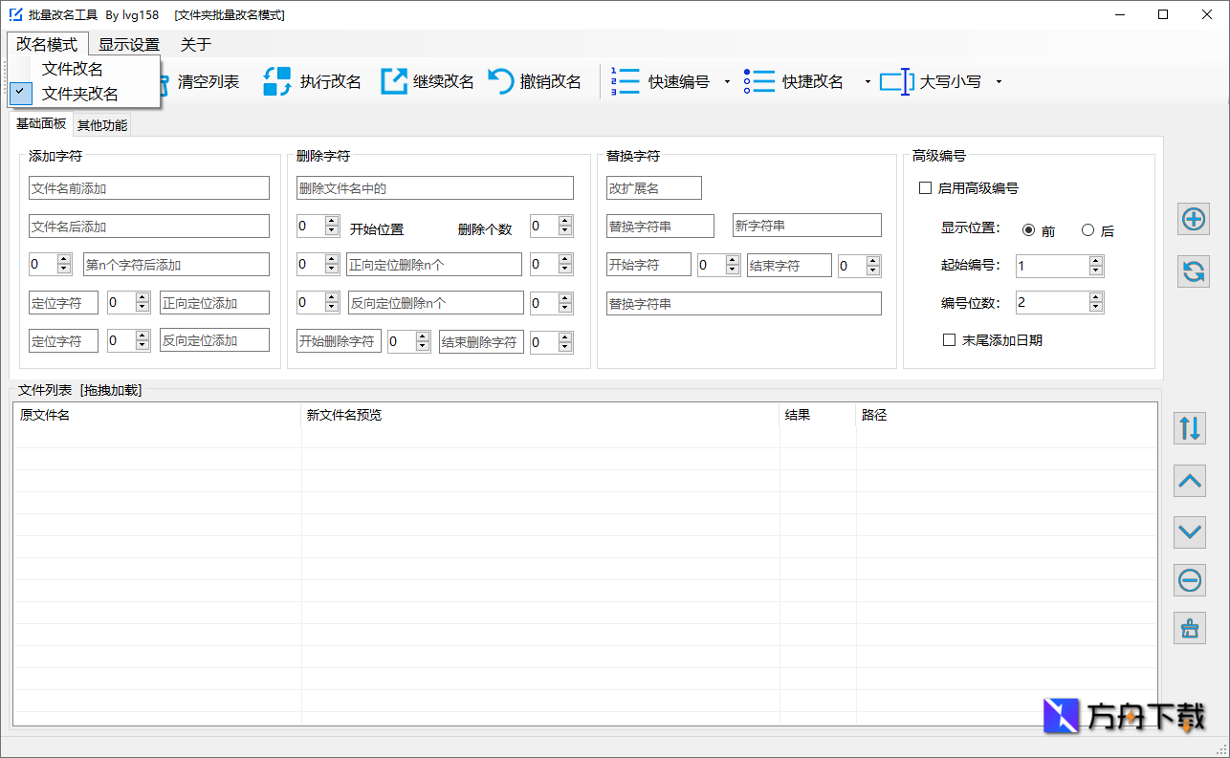1230x758 pixels.
Task: Click the 撤销改名 (undo rename) icon
Action: pos(503,81)
